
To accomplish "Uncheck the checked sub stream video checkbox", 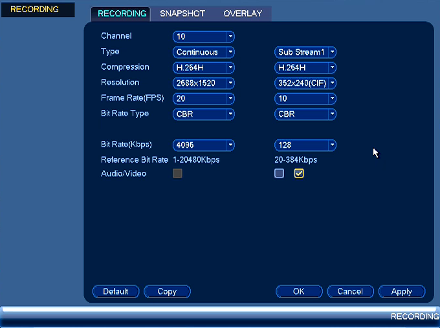I will coord(299,174).
